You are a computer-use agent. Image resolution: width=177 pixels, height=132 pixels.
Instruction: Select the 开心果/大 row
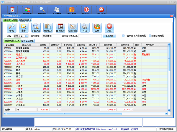coord(86,61)
